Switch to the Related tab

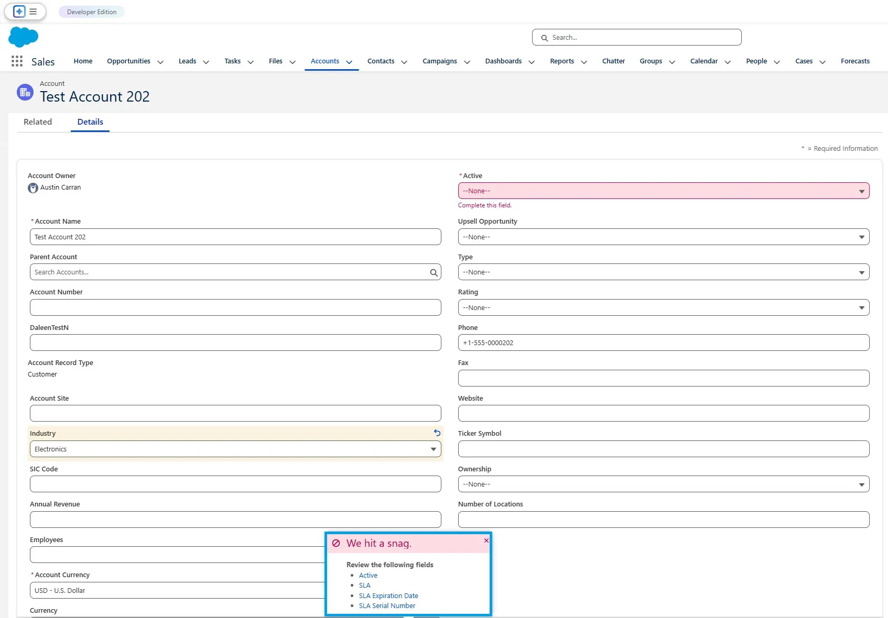pos(38,122)
